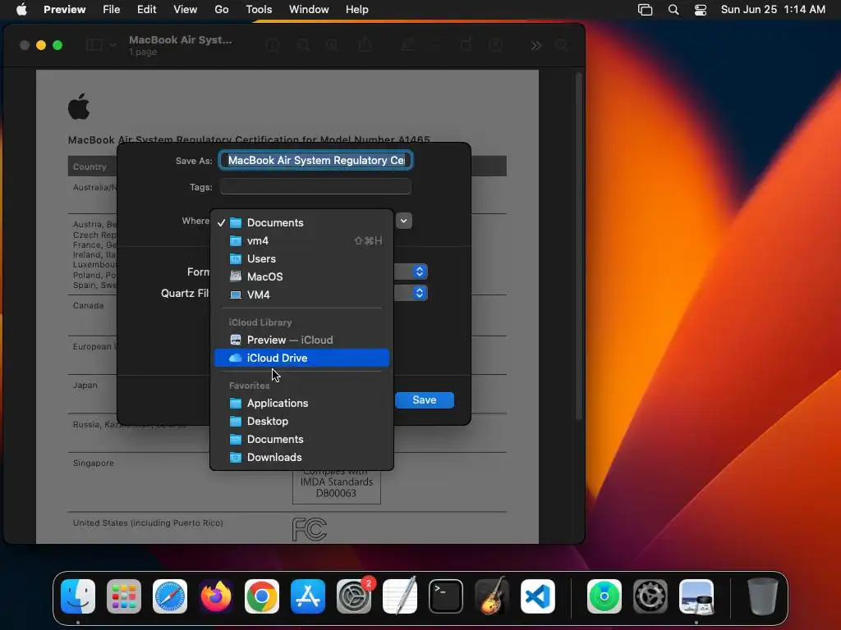Open the Preview application menu
Image resolution: width=841 pixels, height=630 pixels.
64,10
